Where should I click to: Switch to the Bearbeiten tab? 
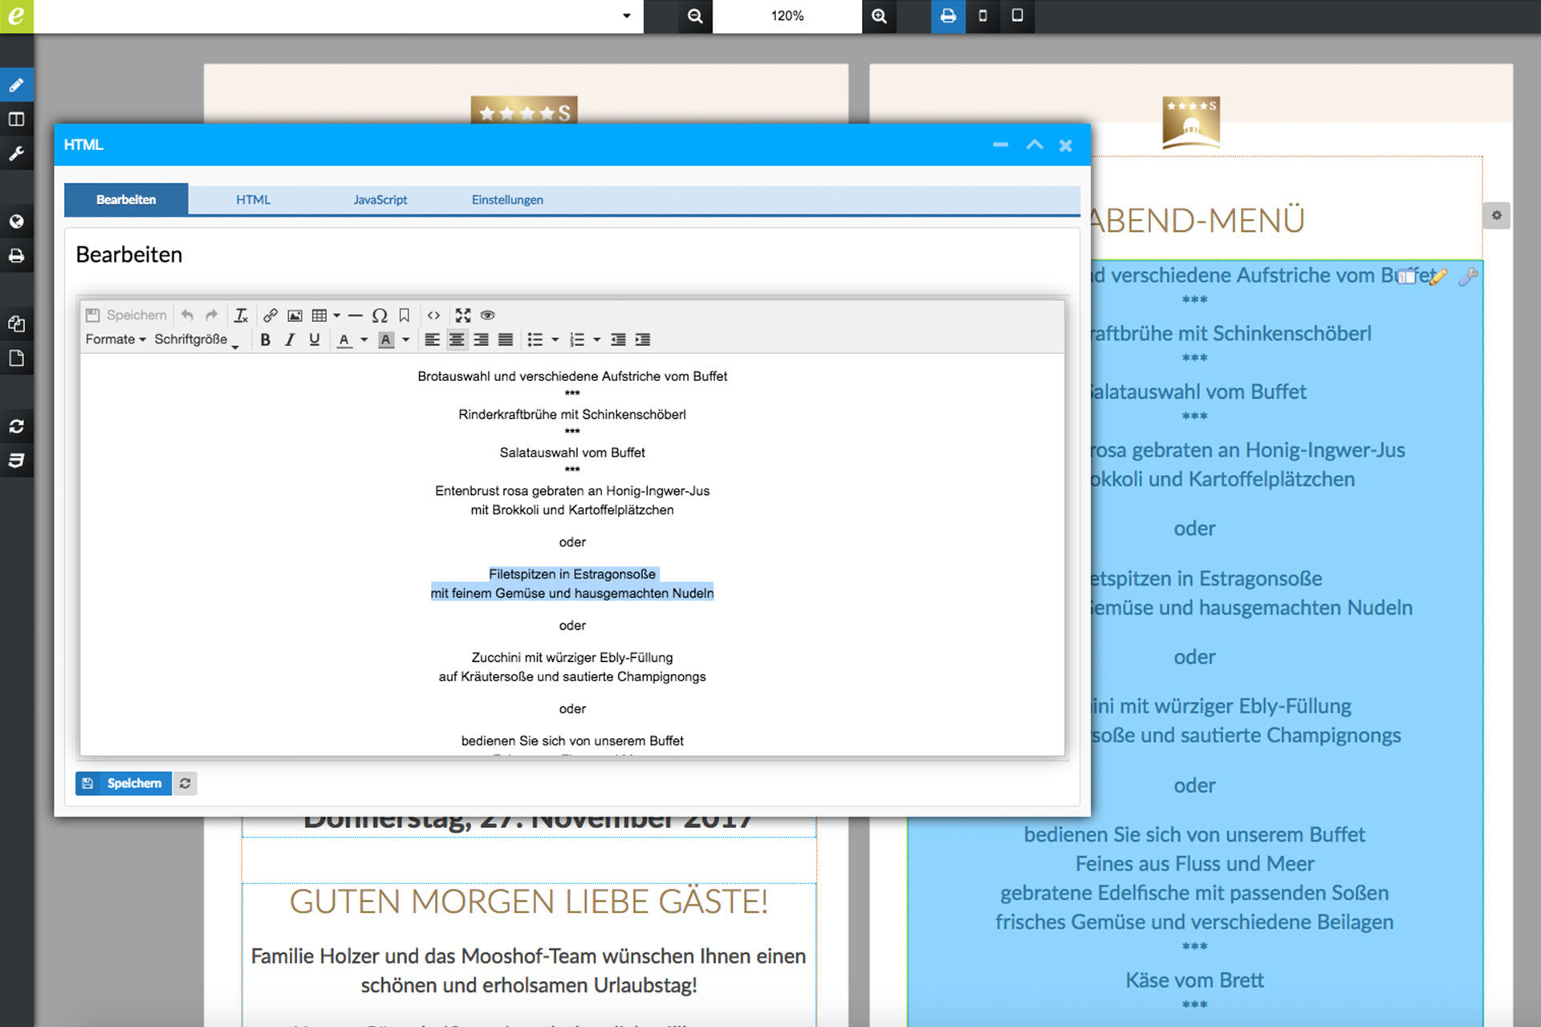[126, 200]
